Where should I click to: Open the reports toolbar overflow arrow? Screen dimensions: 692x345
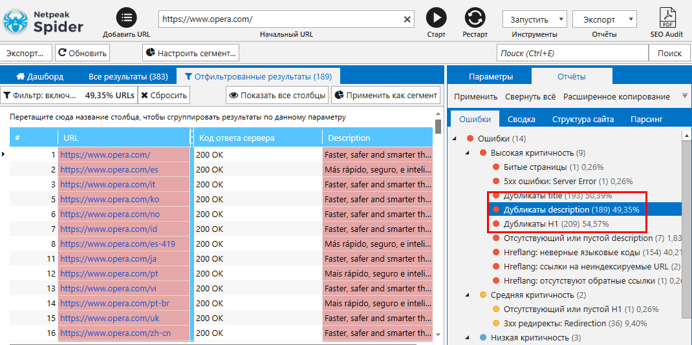[684, 96]
